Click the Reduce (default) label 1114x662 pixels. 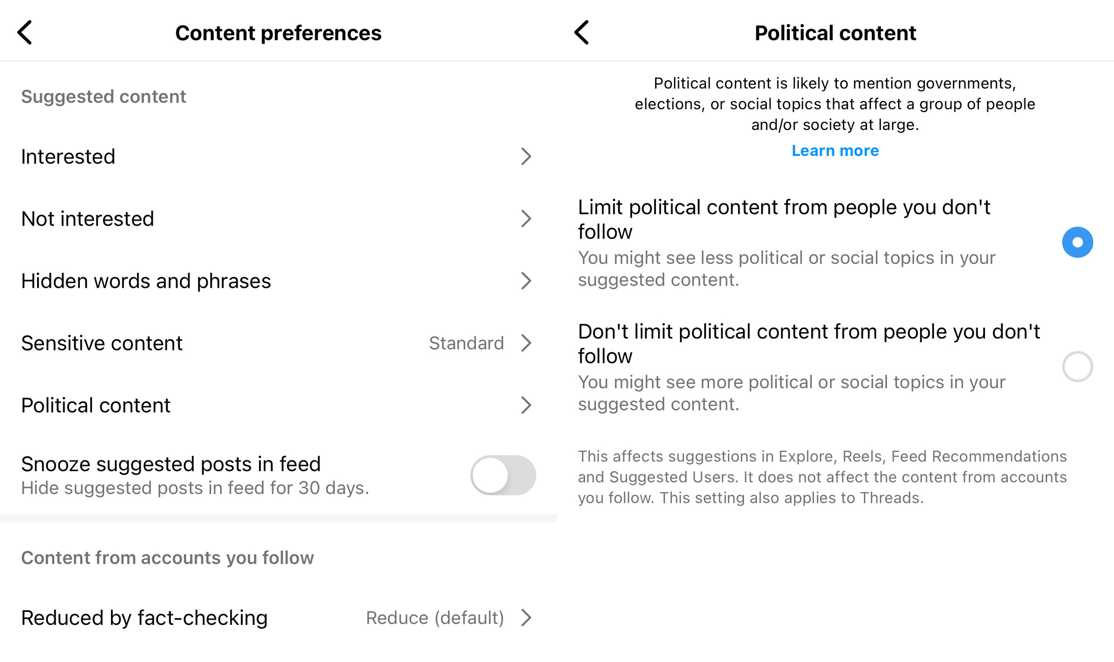(434, 618)
